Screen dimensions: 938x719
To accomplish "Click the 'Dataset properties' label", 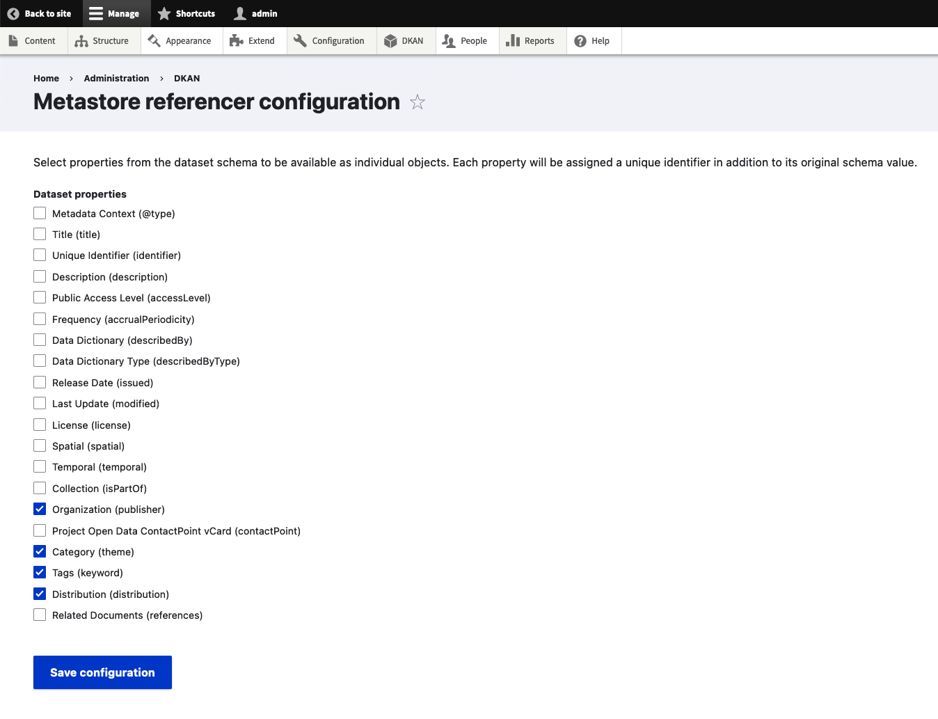I will [x=80, y=194].
